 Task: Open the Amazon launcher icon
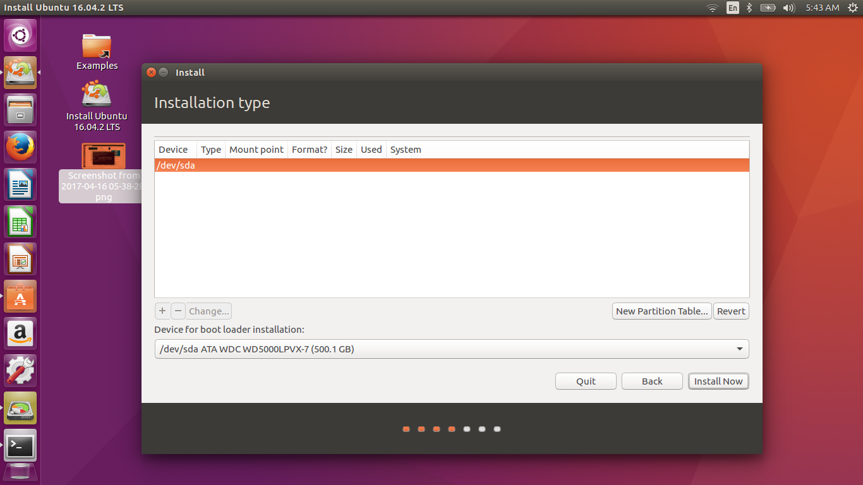20,333
